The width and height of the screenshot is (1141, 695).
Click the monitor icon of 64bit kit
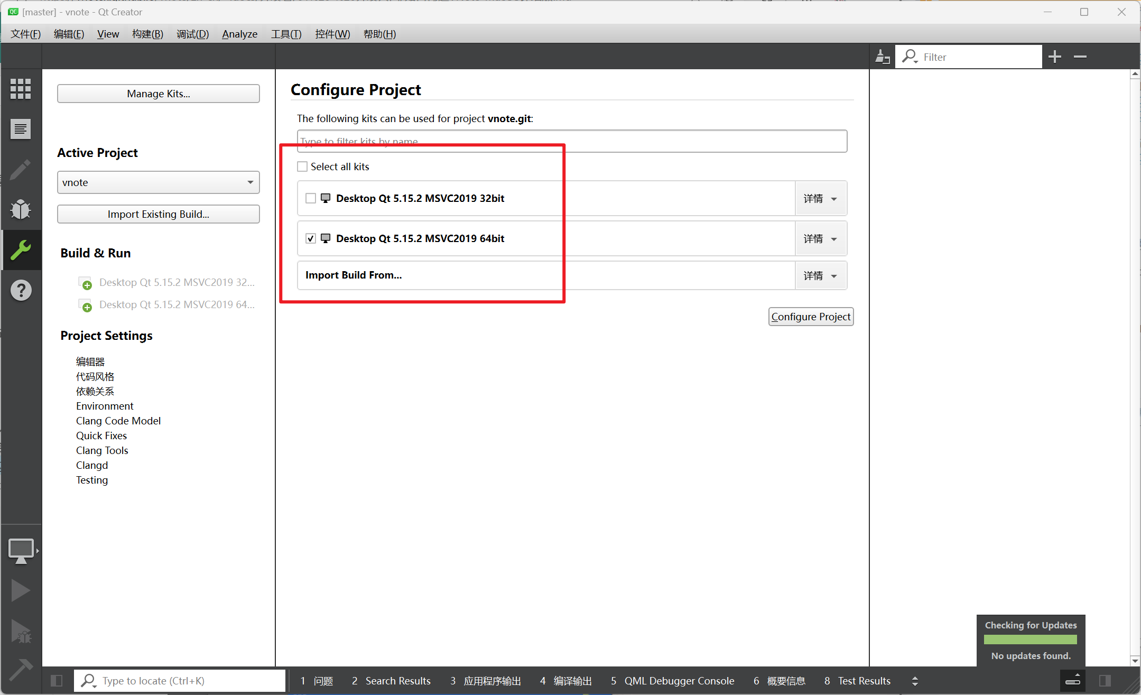pyautogui.click(x=326, y=238)
